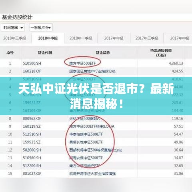Open fund 南方中证500ETF联接(LOF)A
Image resolution: width=192 pixels, height=192 pixels.
(x=92, y=126)
